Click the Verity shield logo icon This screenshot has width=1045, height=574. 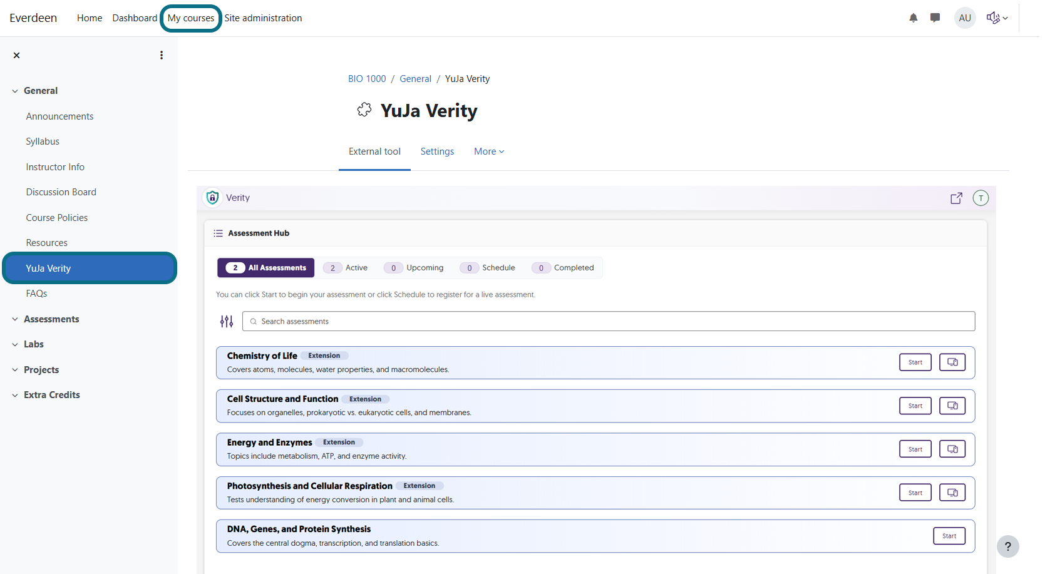coord(212,198)
